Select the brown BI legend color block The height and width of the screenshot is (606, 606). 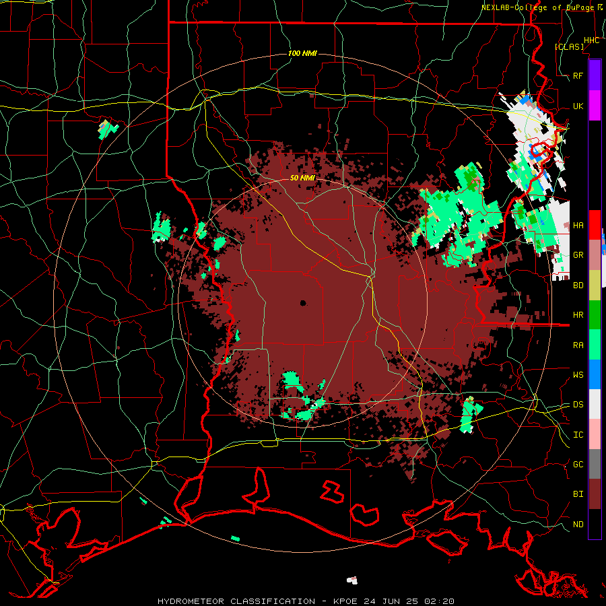tap(595, 494)
